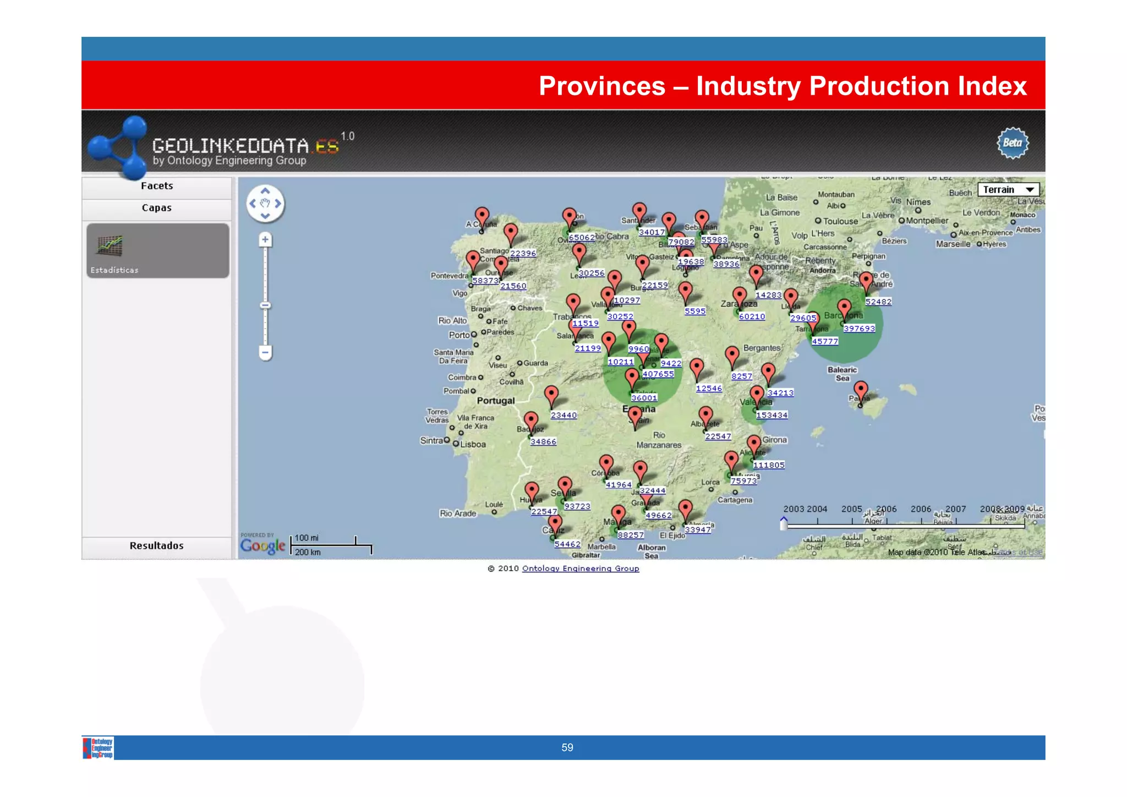Open the Alicante value link 111805
Image resolution: width=1127 pixels, height=797 pixels.
pos(769,465)
